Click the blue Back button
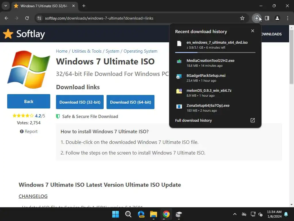294x221 pixels. [29, 101]
